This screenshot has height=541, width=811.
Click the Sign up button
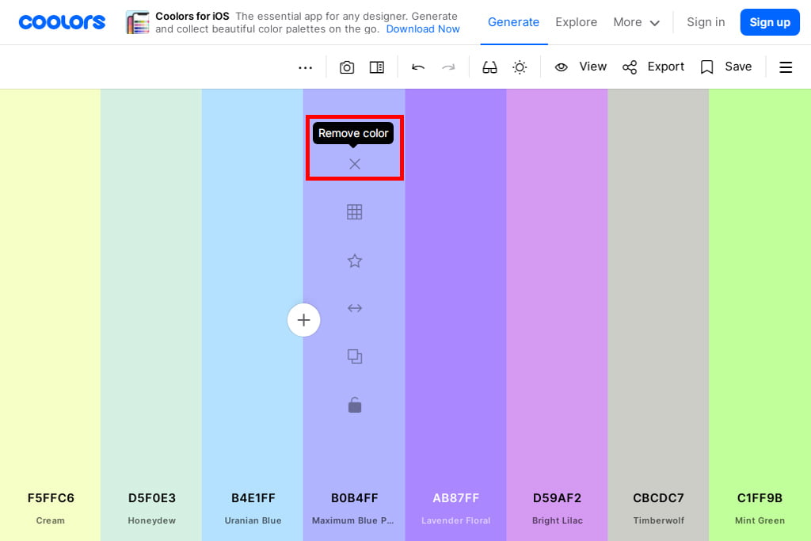click(769, 22)
